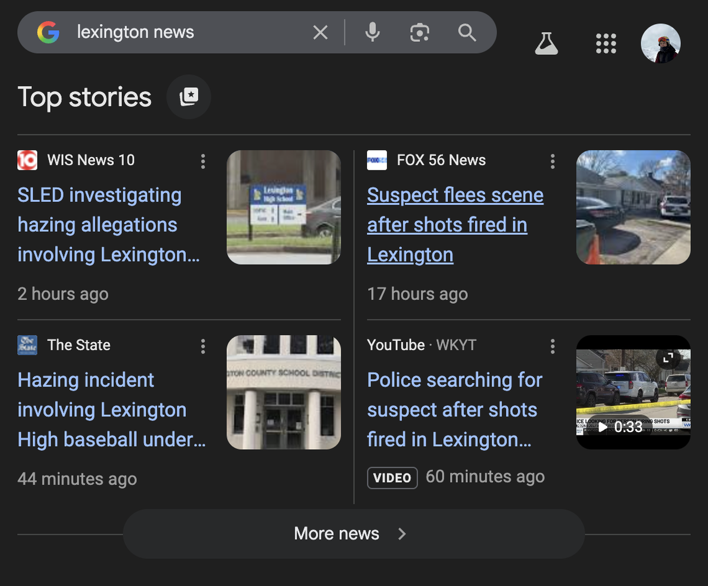Open options menu for WIS News 10 story

point(203,161)
